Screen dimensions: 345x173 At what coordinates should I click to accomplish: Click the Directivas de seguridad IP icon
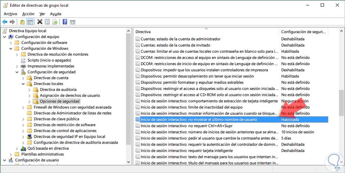coord(29,137)
